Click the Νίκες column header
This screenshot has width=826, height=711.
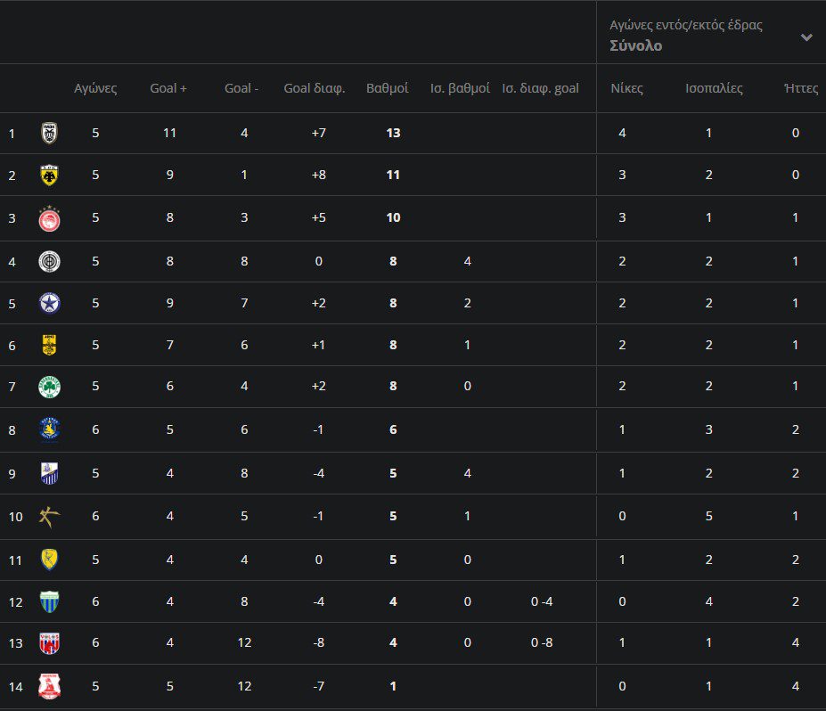[x=626, y=88]
